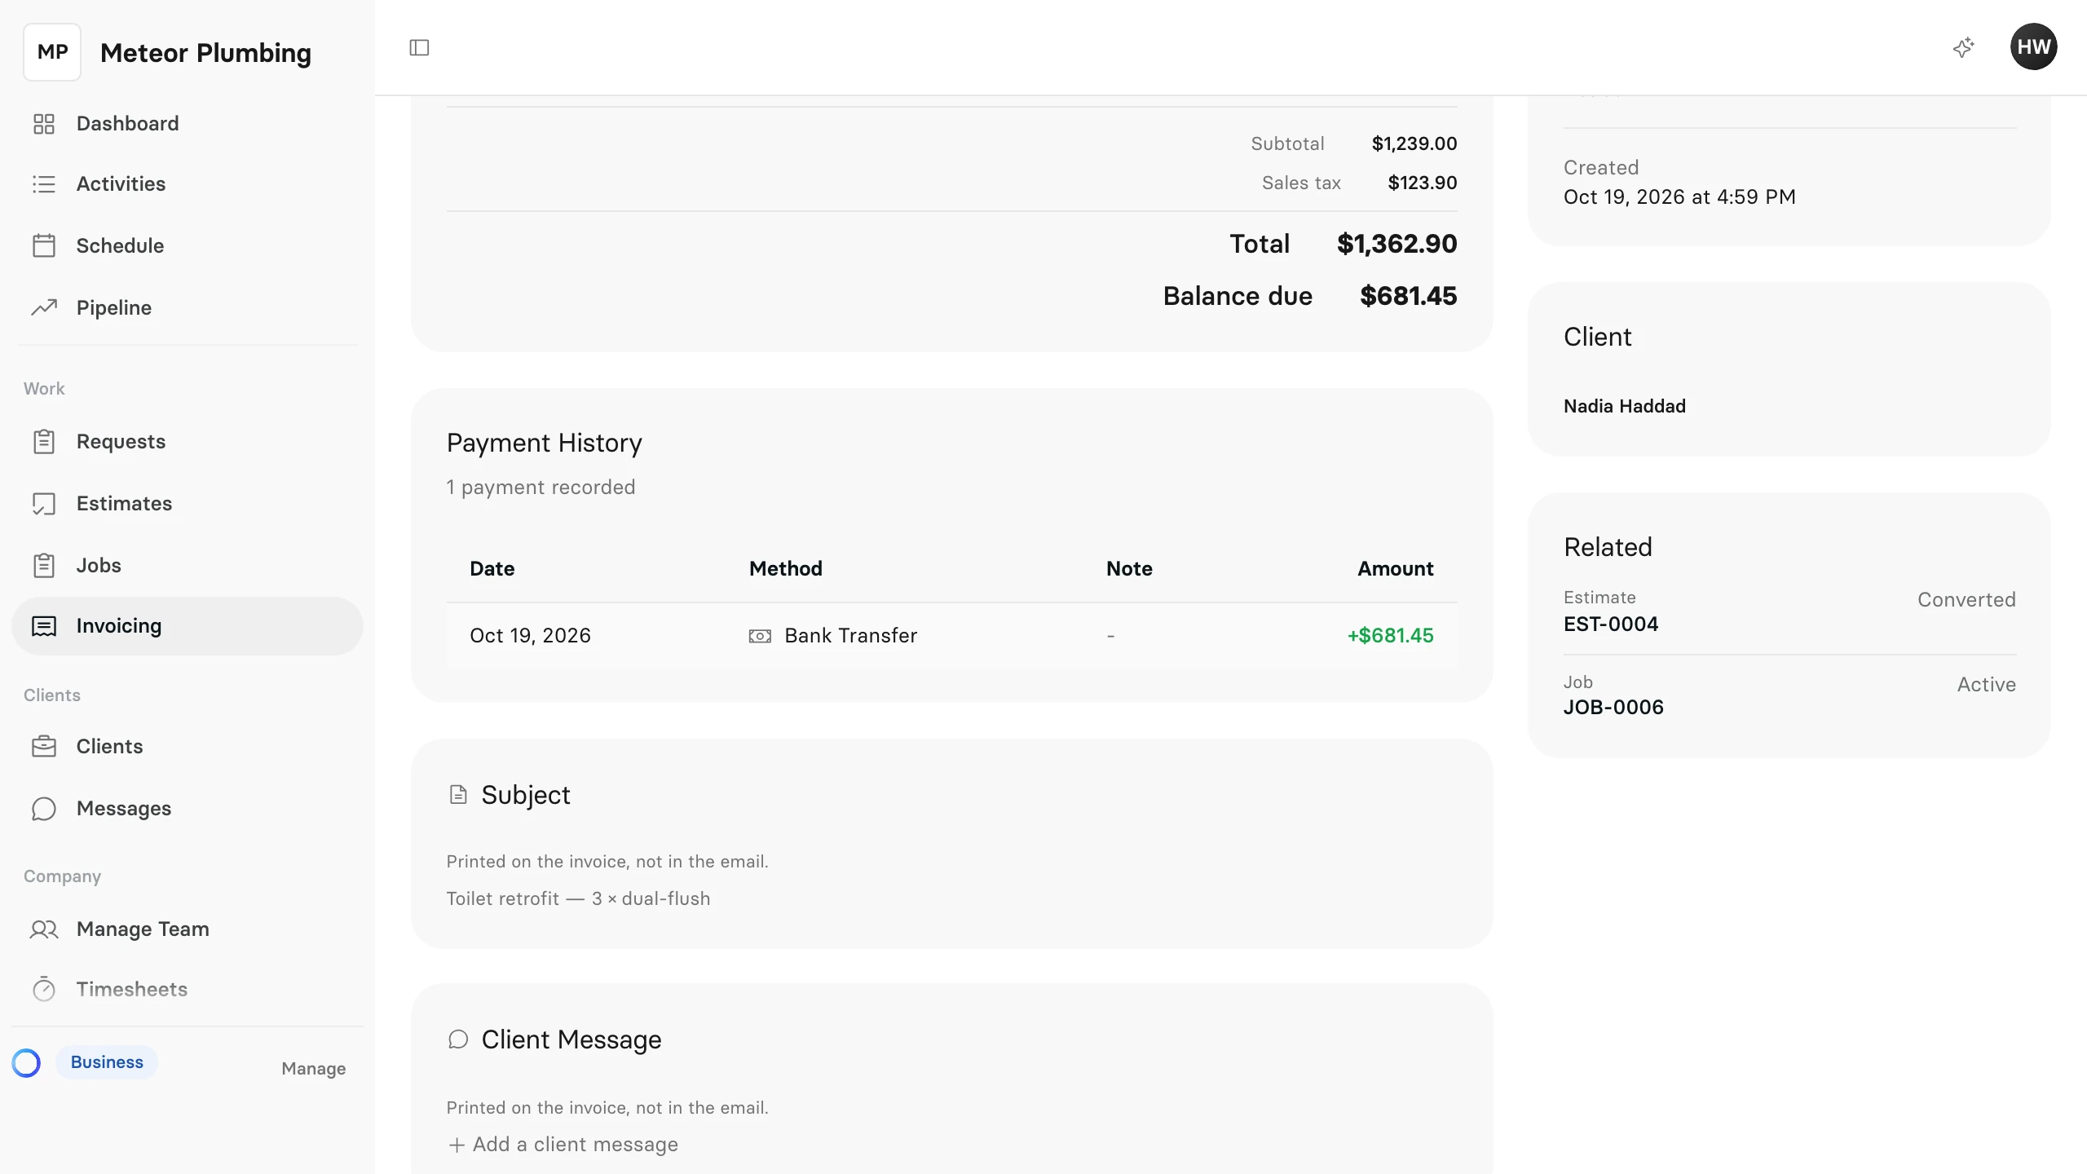2087x1174 pixels.
Task: Toggle the sidebar panel icon
Action: [419, 47]
